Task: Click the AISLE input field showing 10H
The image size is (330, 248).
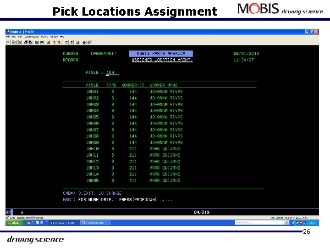Action: click(x=112, y=73)
